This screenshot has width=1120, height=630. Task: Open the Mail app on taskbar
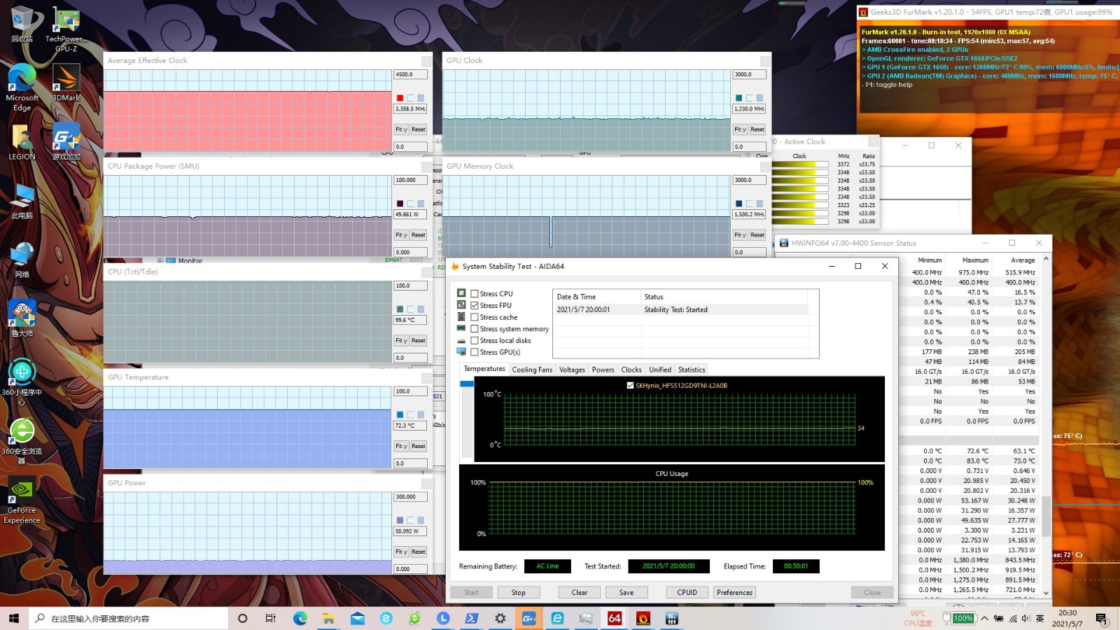click(x=357, y=618)
